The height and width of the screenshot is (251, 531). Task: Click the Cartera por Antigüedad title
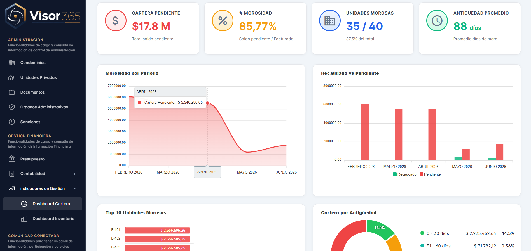coord(348,213)
